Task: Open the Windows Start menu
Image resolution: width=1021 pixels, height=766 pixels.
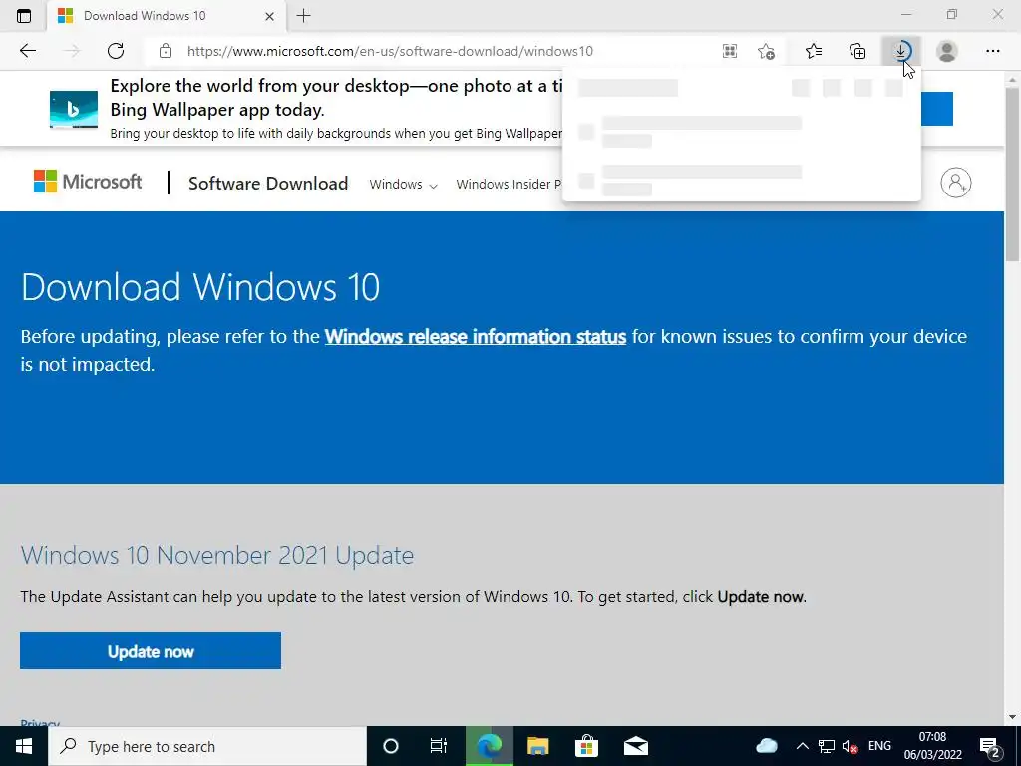Action: (24, 746)
